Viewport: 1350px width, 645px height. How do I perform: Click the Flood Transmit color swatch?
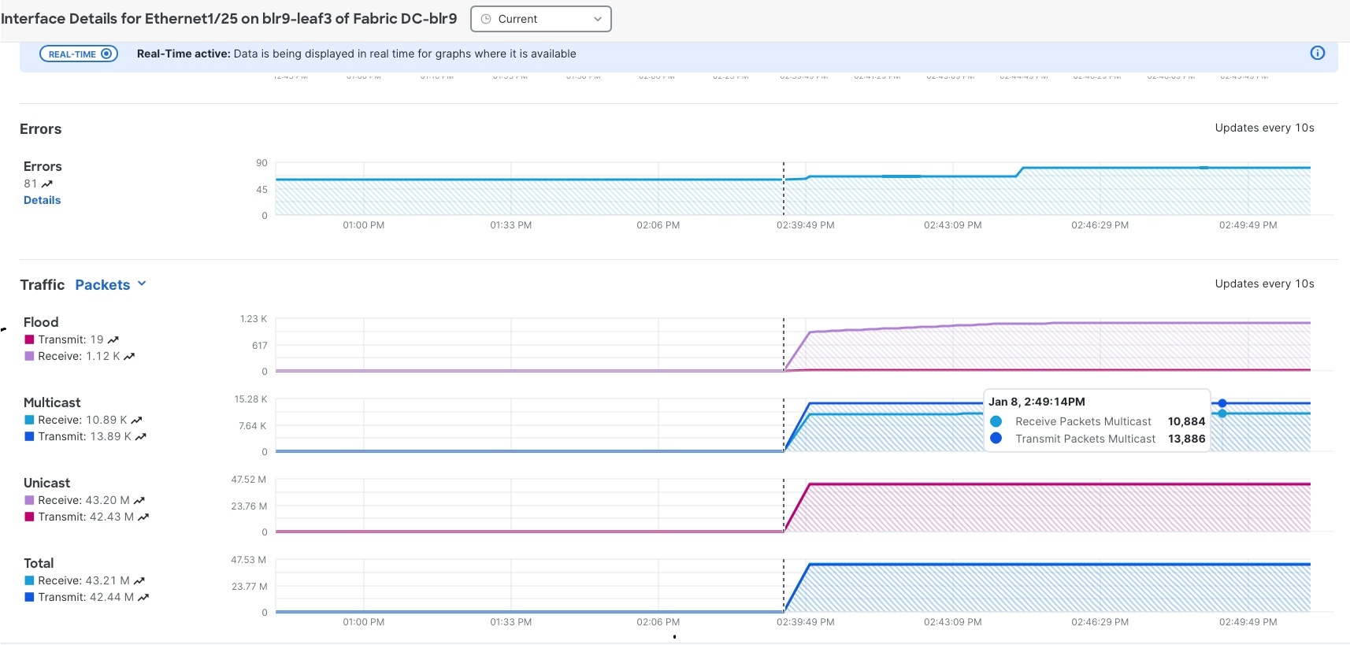(29, 339)
